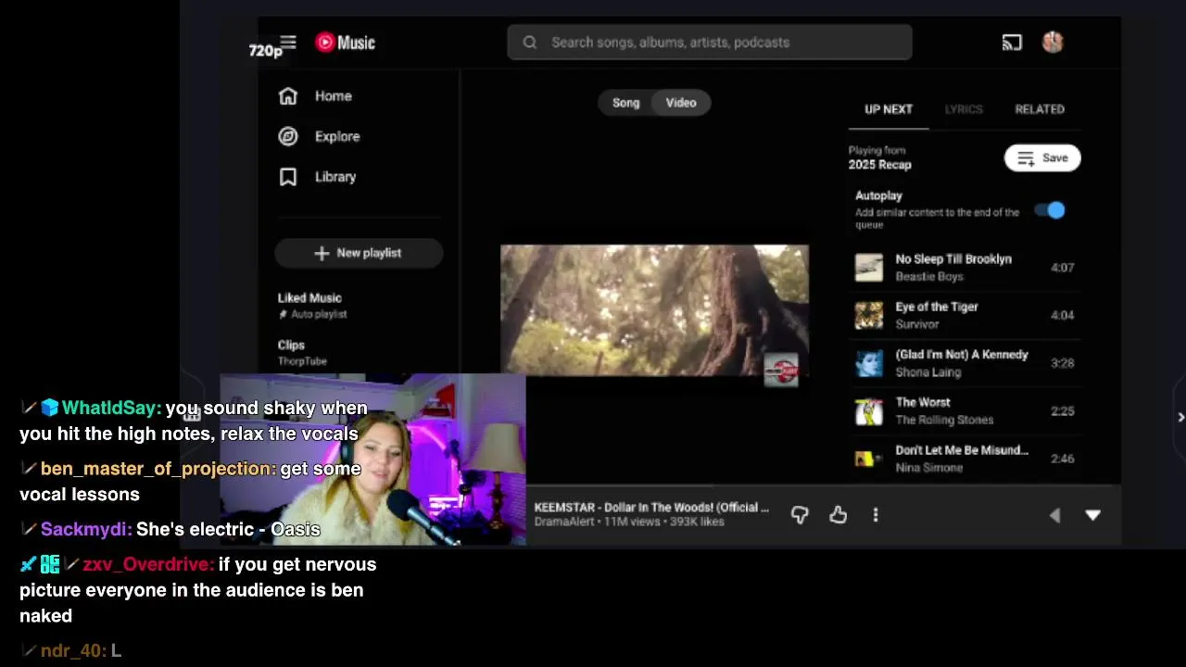Play The Worst by Rolling Stones
The image size is (1186, 667).
pos(964,410)
